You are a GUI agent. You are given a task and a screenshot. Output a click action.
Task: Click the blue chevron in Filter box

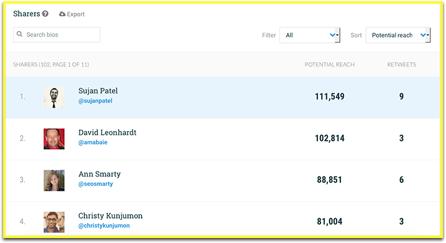coord(332,35)
